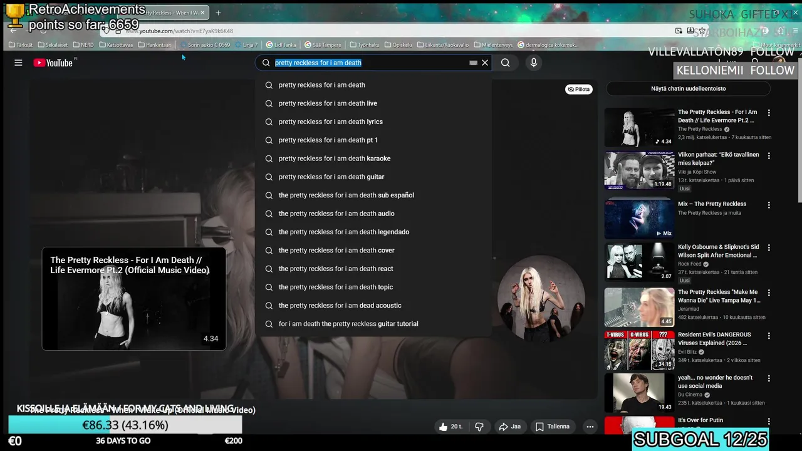Open the Työnhaku bookmarks folder
The image size is (802, 451).
(x=365, y=45)
